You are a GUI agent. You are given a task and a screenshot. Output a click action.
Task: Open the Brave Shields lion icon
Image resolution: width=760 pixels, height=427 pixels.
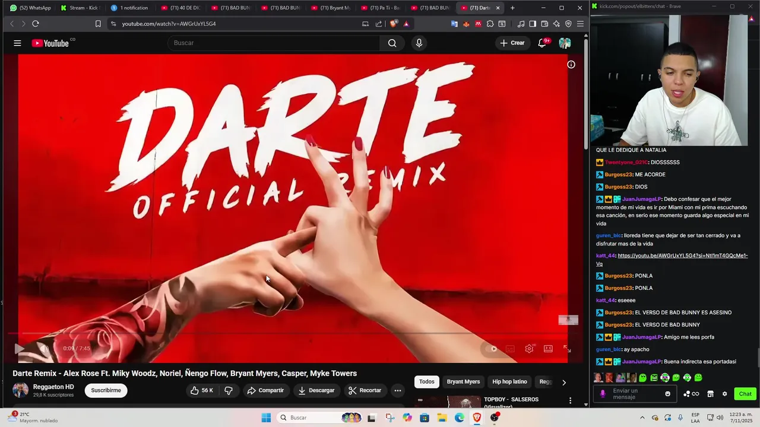tap(394, 24)
